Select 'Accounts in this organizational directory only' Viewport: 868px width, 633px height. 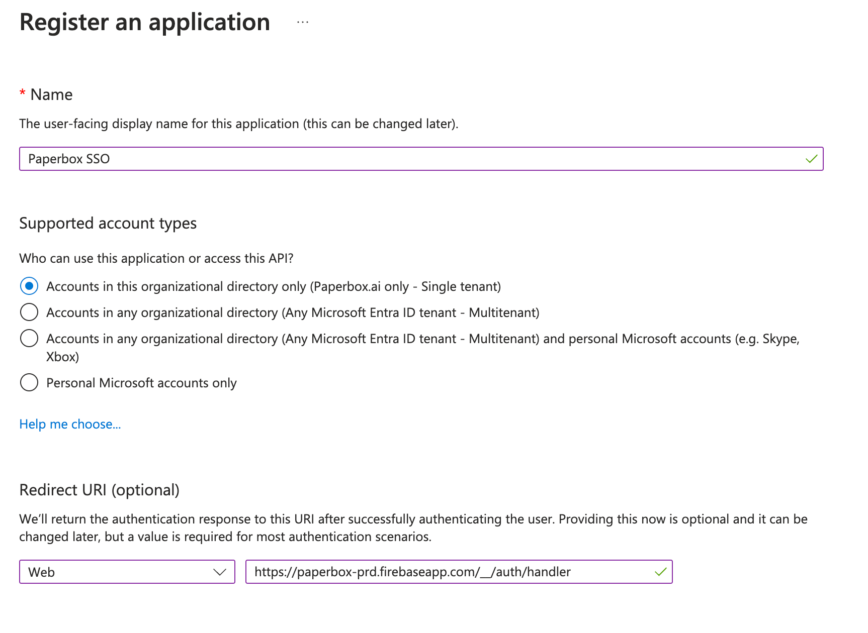point(29,286)
